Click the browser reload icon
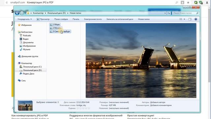Image resolution: width=211 pixels, height=119 pixels. [7, 2]
